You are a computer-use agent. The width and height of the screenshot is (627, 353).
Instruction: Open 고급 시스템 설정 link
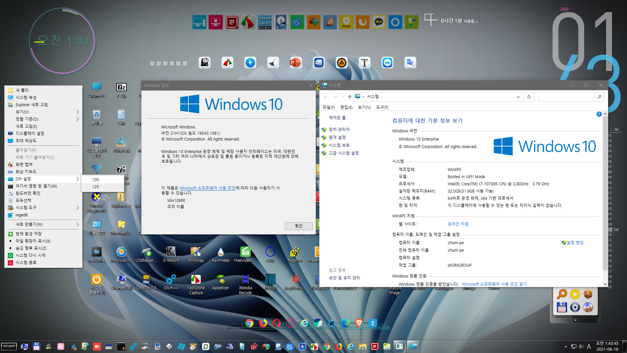pos(344,153)
